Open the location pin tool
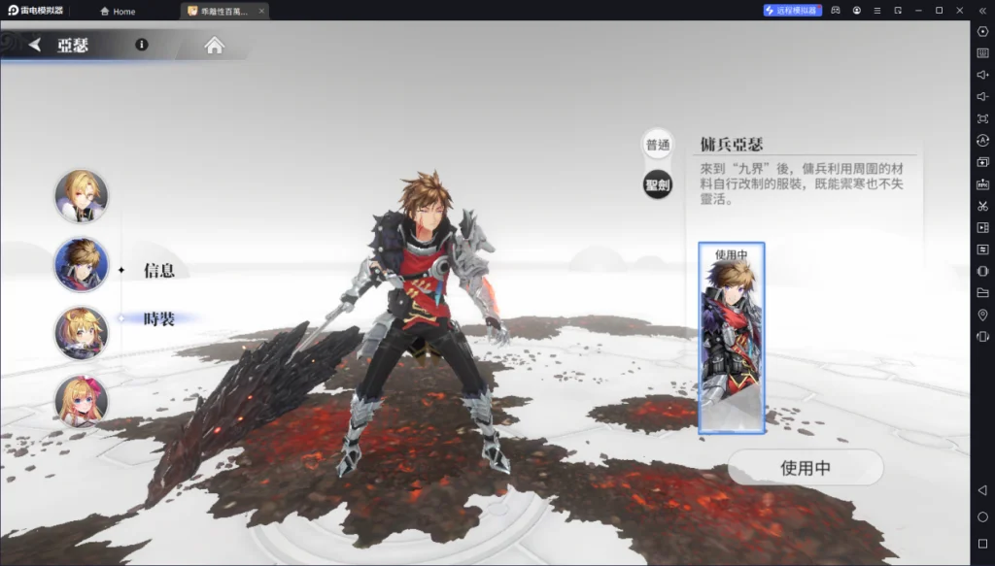 [982, 315]
